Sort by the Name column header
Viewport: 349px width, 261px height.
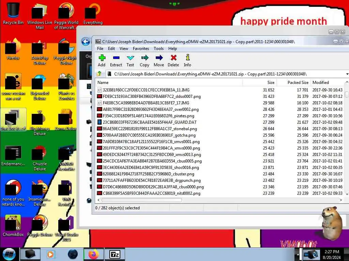[169, 83]
